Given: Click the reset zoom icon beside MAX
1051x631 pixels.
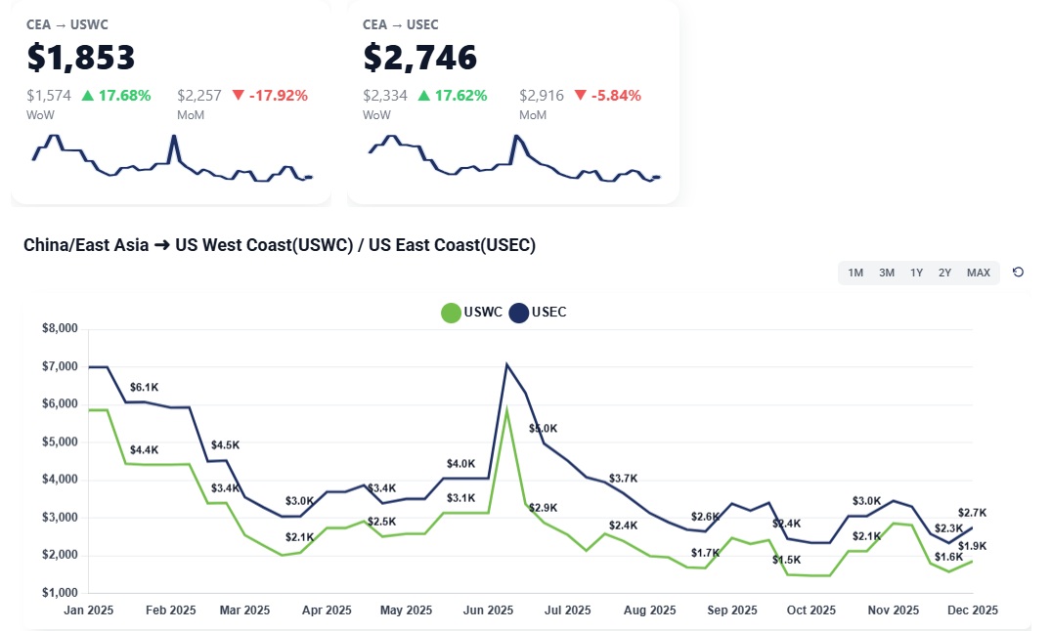Looking at the screenshot, I should pos(1018,273).
